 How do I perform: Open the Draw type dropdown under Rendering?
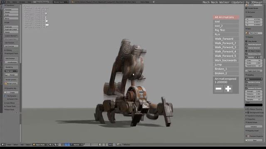11,71
